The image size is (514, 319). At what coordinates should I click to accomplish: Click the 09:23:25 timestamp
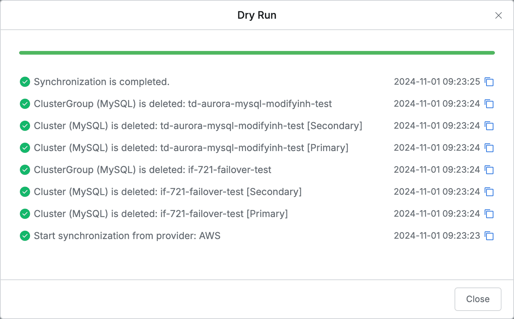tap(437, 82)
